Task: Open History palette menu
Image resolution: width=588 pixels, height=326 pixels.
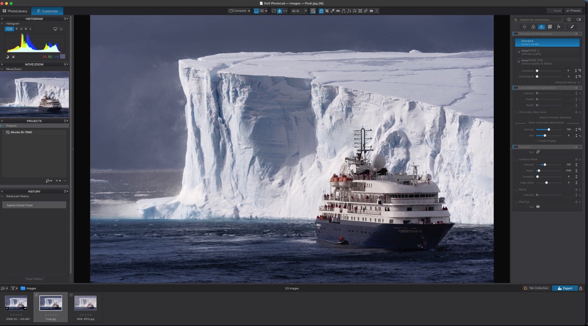Action: (x=66, y=191)
